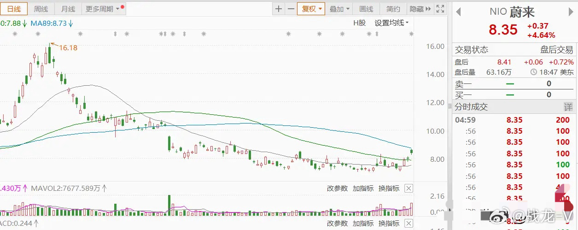Viewport: 578px width, 230px height.
Task: Click the 16.00 price axis label
Action: 435,47
